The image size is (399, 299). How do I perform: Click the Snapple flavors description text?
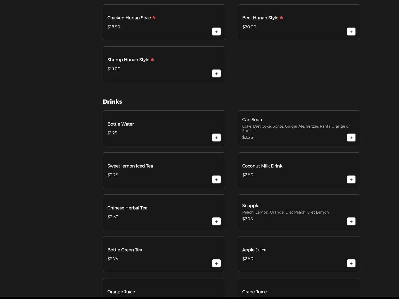click(x=285, y=212)
